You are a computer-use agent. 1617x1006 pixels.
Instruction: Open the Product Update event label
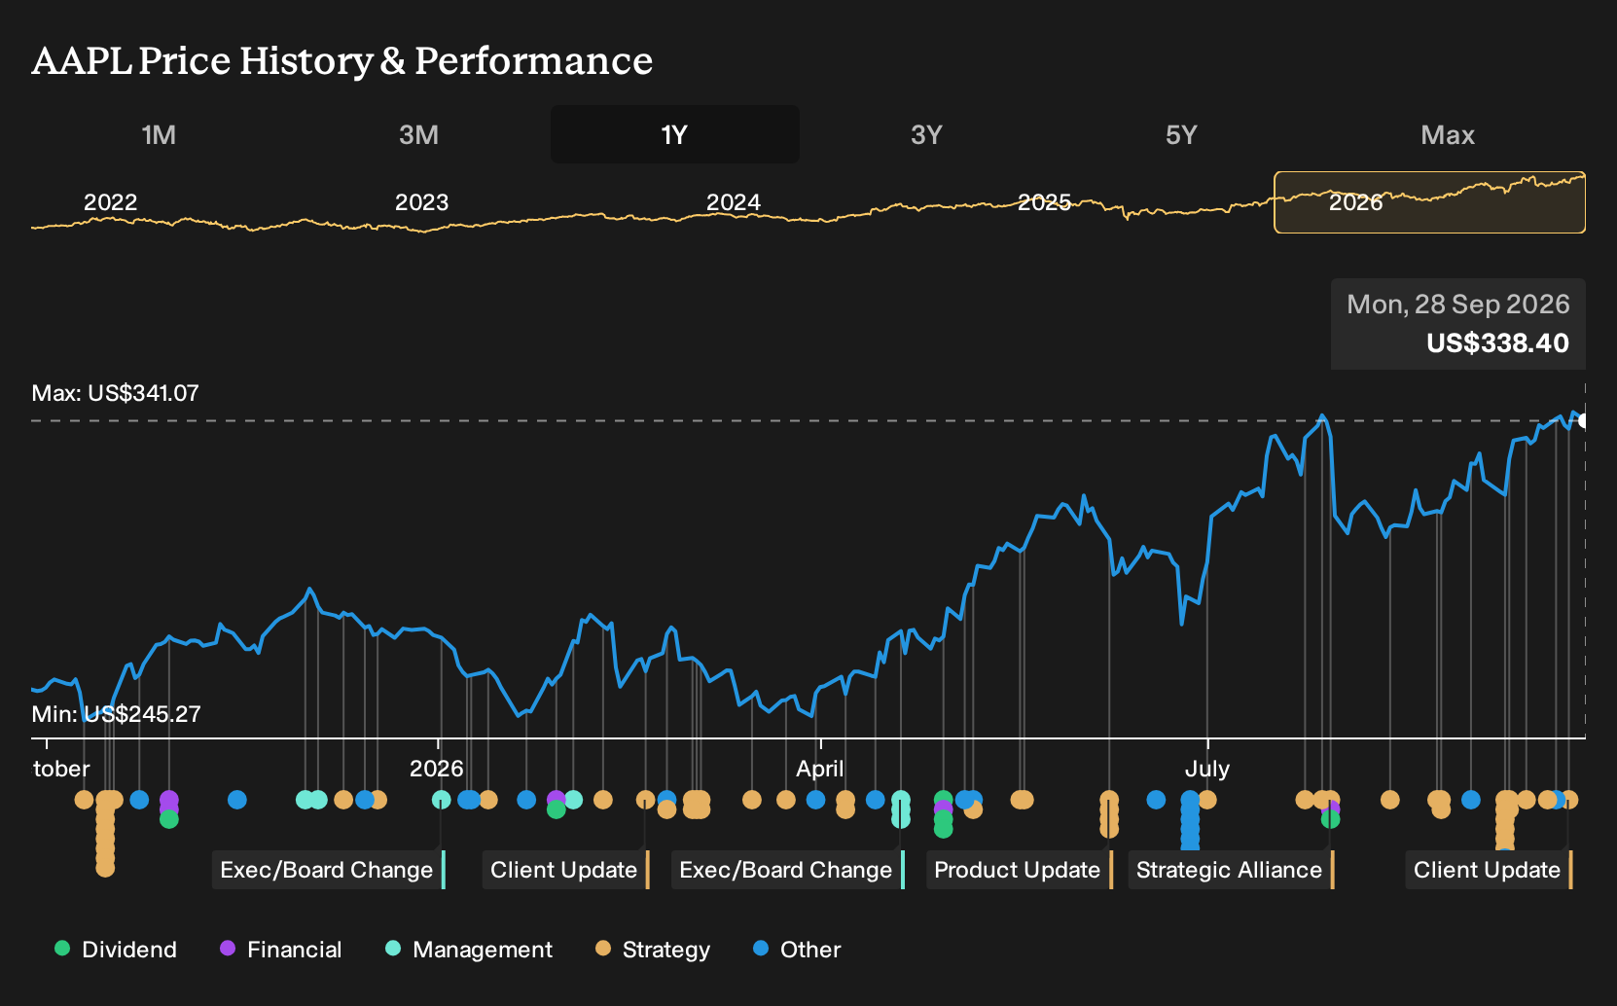[1019, 870]
